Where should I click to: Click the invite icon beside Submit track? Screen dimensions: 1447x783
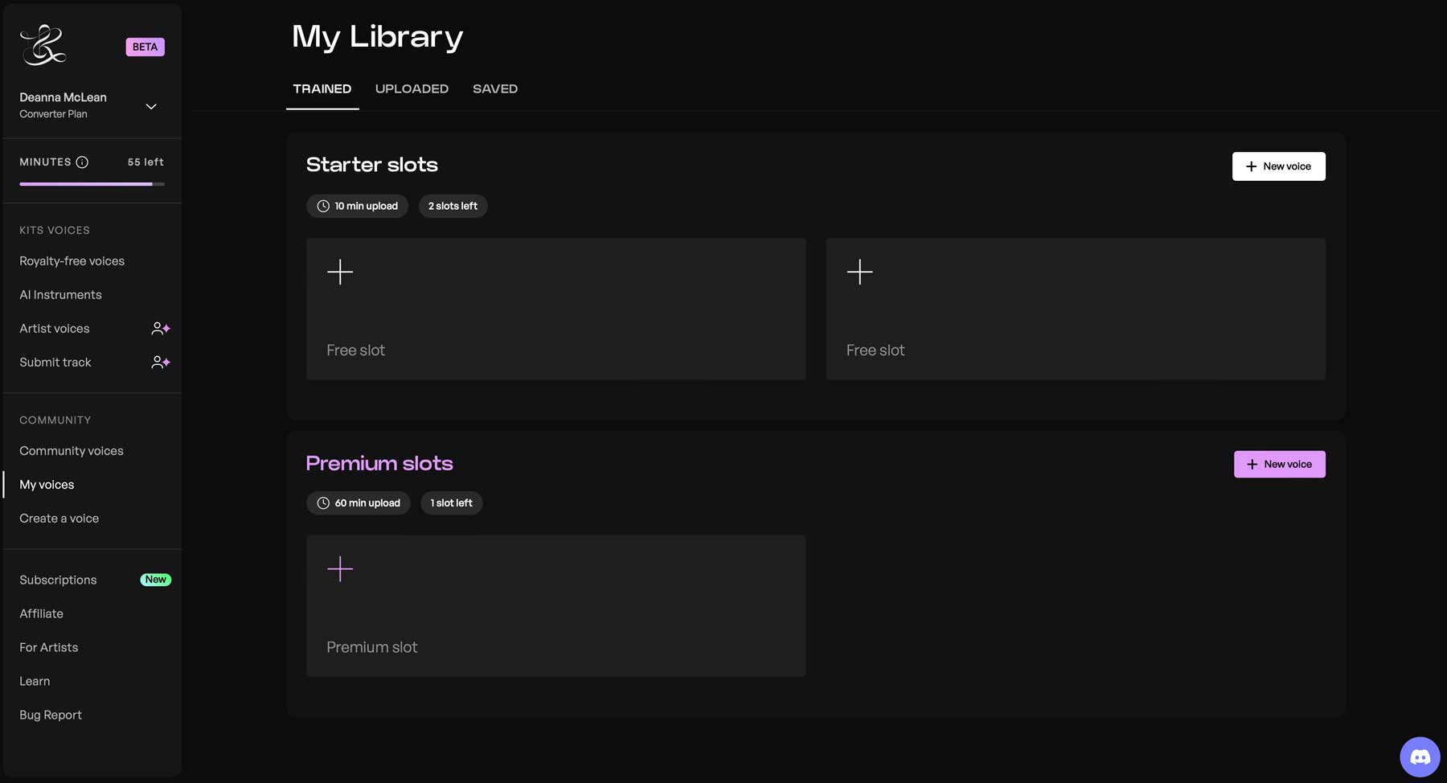coord(160,362)
